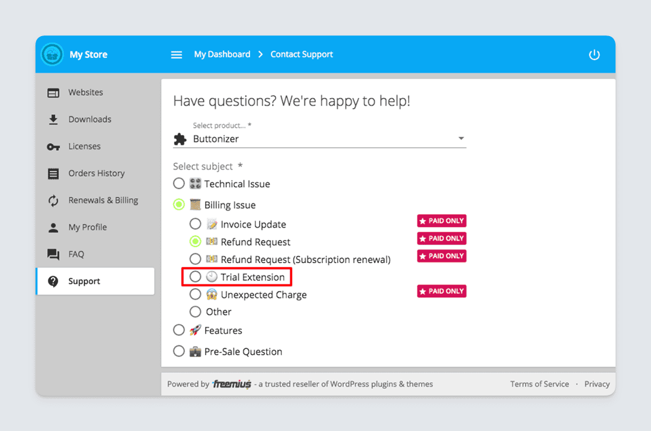The height and width of the screenshot is (431, 651).
Task: Click PAID ONLY badge beside Refund Request
Action: pos(442,238)
